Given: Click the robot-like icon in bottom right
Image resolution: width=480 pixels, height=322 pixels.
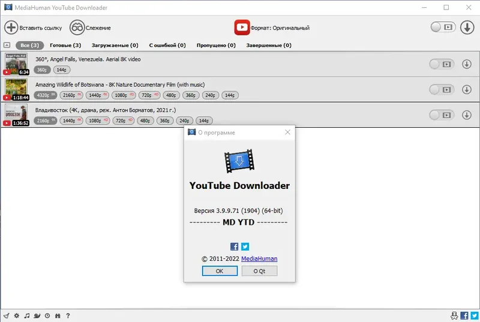Looking at the screenshot, I should click(x=454, y=315).
